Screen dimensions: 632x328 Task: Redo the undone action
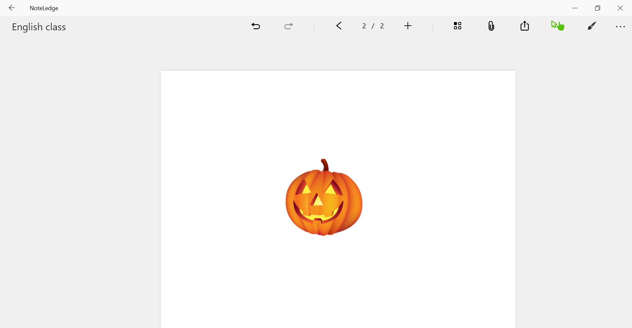[288, 26]
